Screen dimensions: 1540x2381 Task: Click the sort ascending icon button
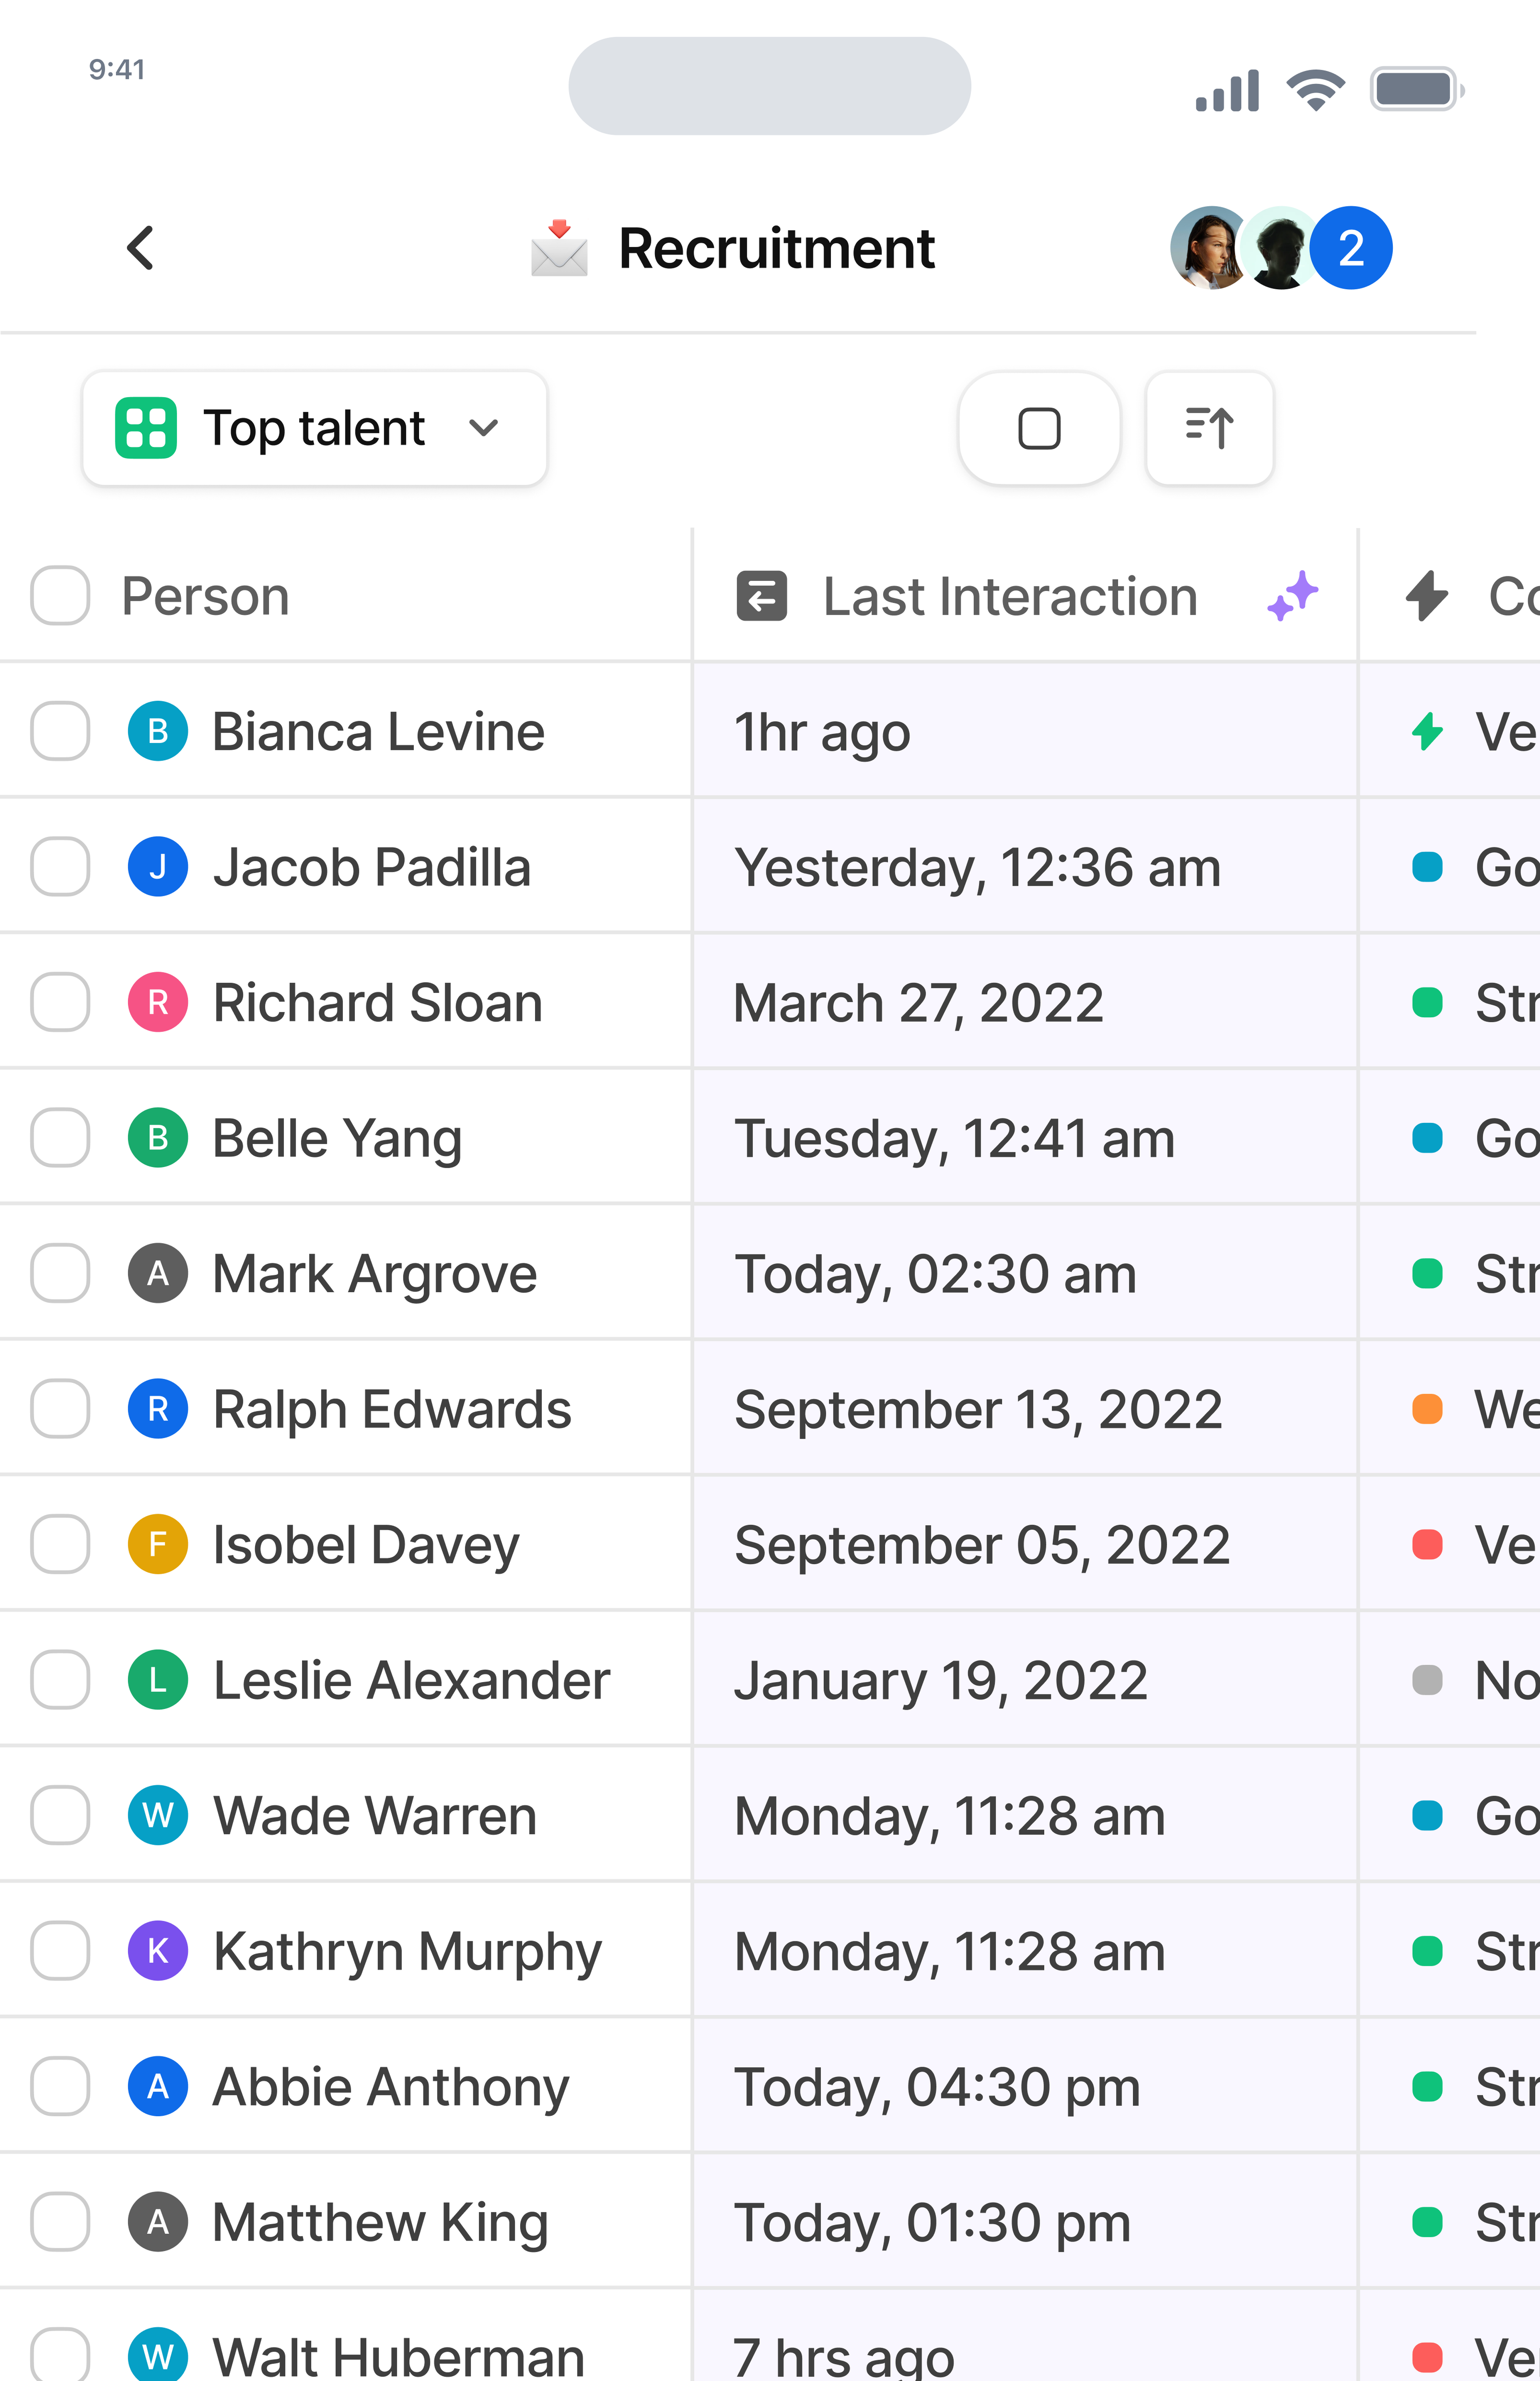point(1209,428)
